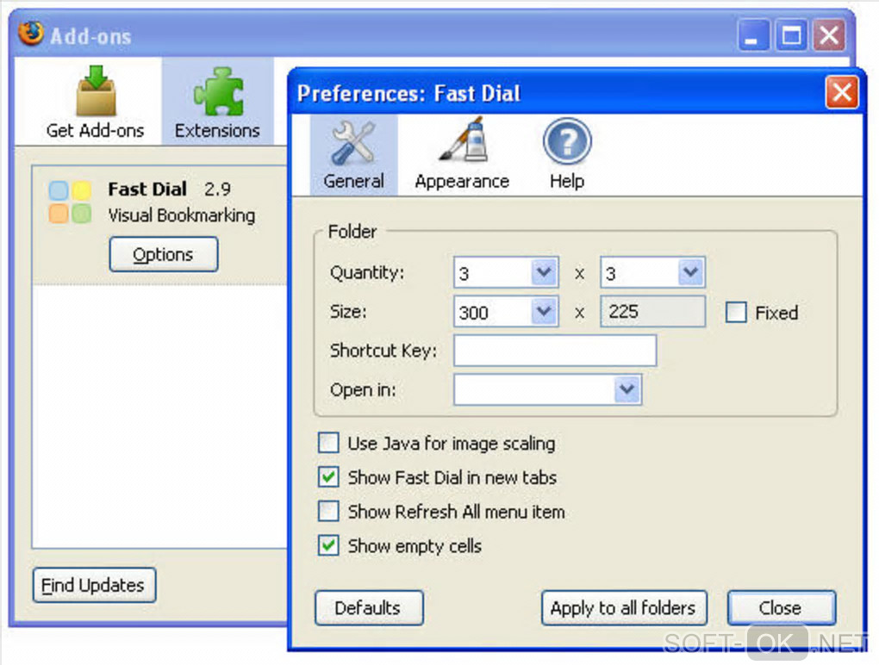This screenshot has height=665, width=879.
Task: Click the Defaults button
Action: tap(369, 608)
